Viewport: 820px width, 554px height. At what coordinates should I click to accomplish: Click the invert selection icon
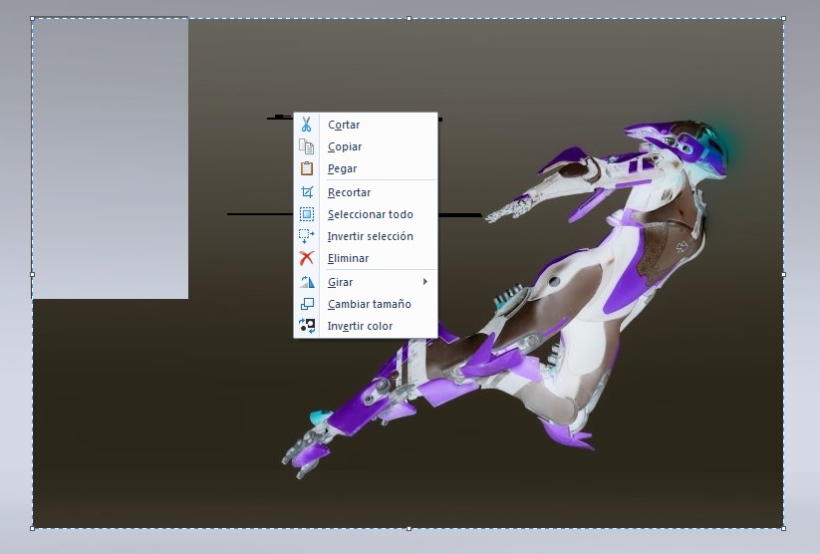click(x=307, y=236)
